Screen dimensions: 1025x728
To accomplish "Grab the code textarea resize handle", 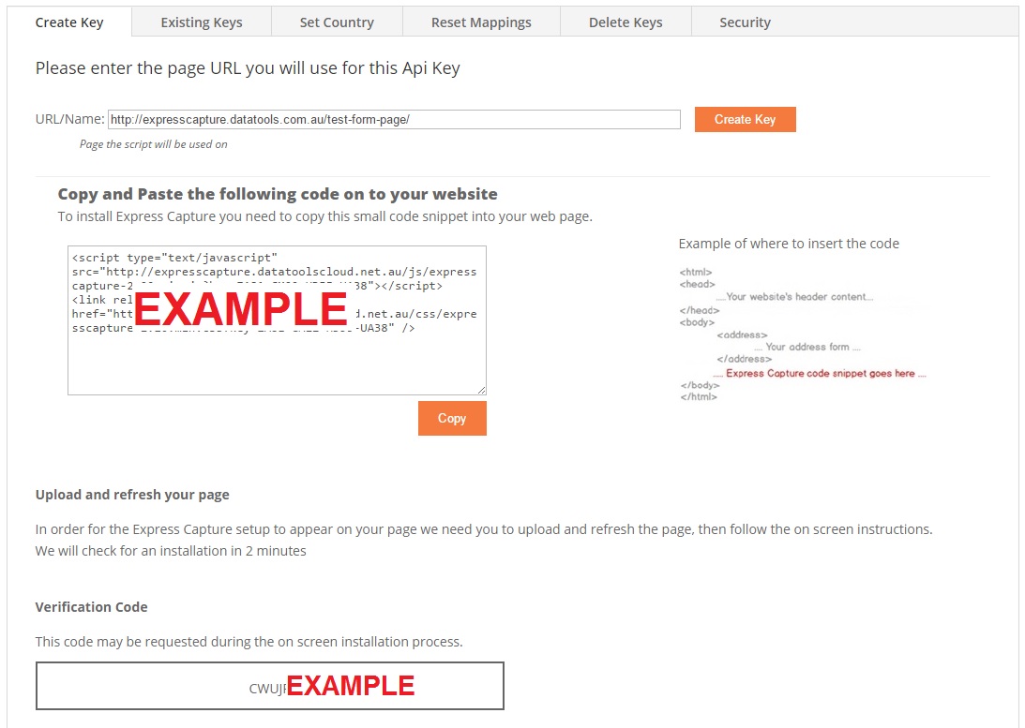I will (x=481, y=390).
